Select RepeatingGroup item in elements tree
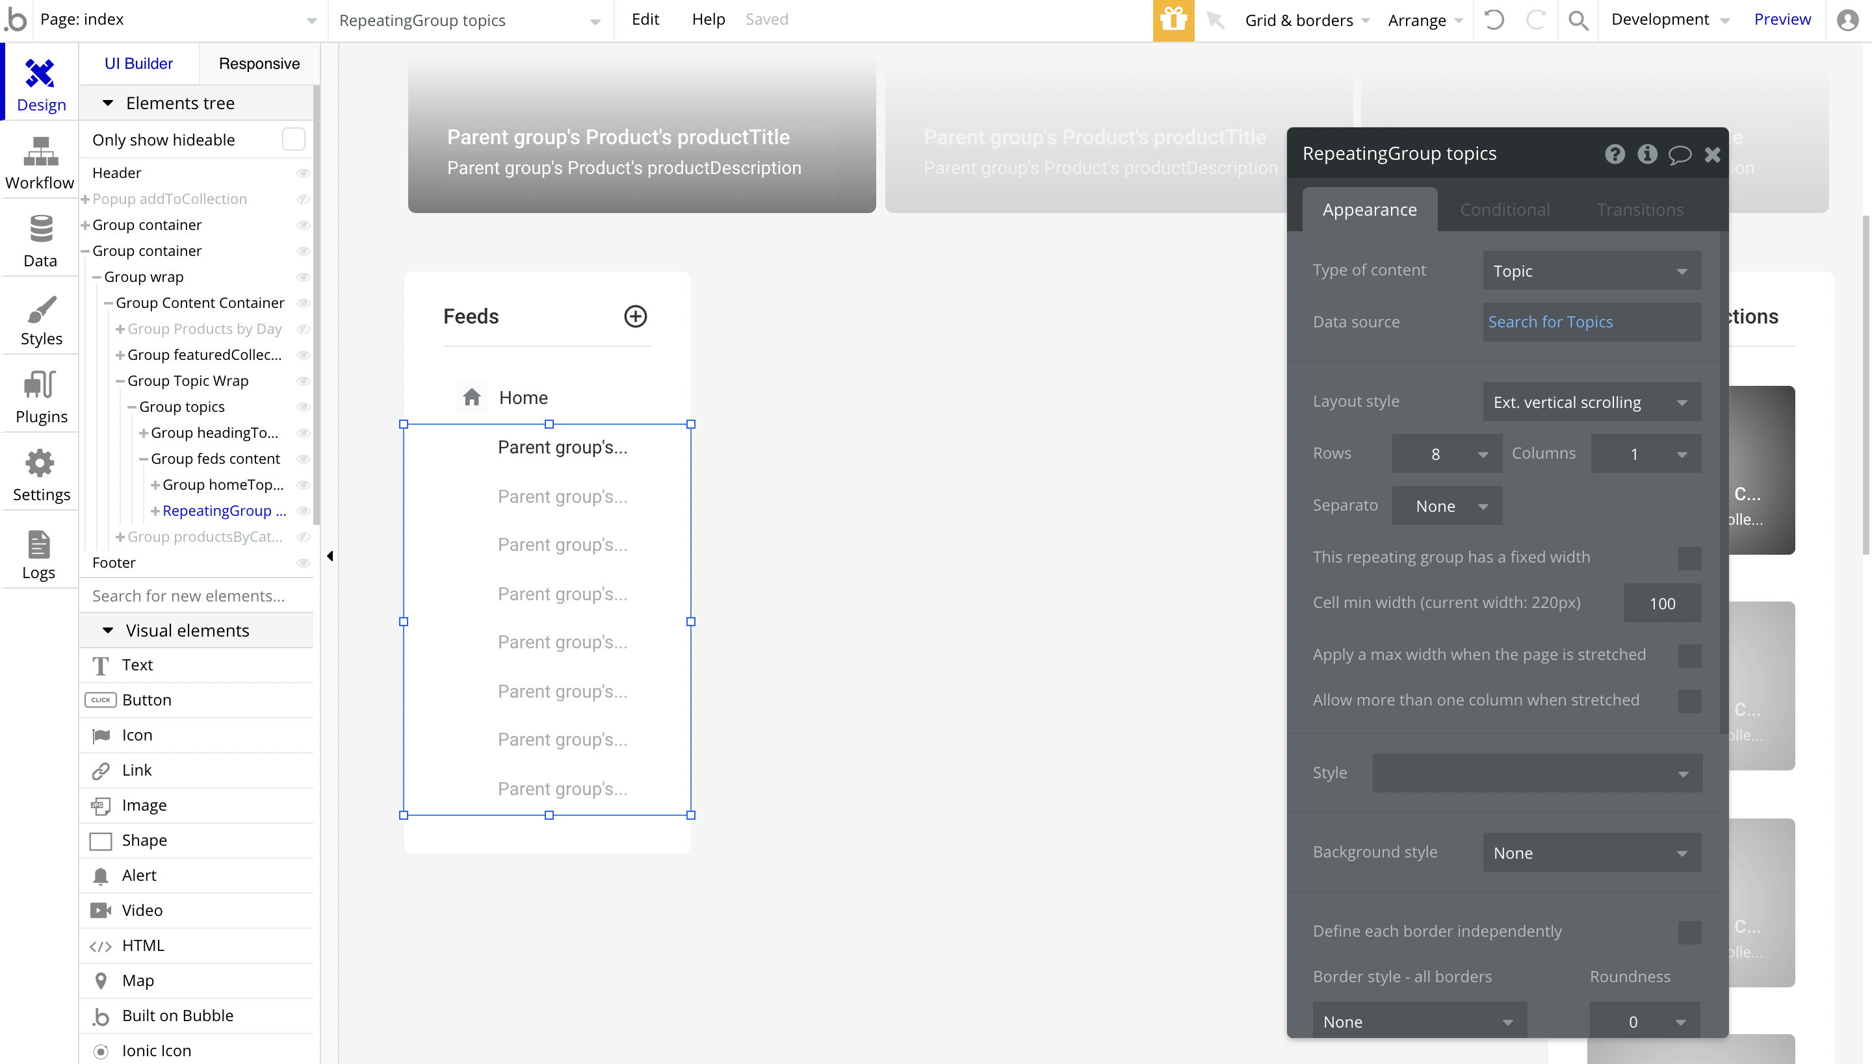Image resolution: width=1872 pixels, height=1064 pixels. 223,511
